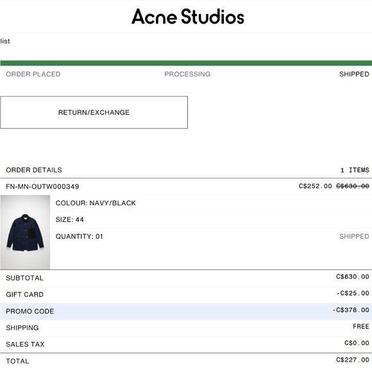This screenshot has height=372, width=372.
Task: Click the SHIPPING label
Action: (22, 328)
